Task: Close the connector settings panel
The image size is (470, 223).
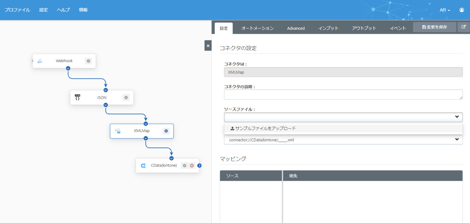Action: [208, 46]
